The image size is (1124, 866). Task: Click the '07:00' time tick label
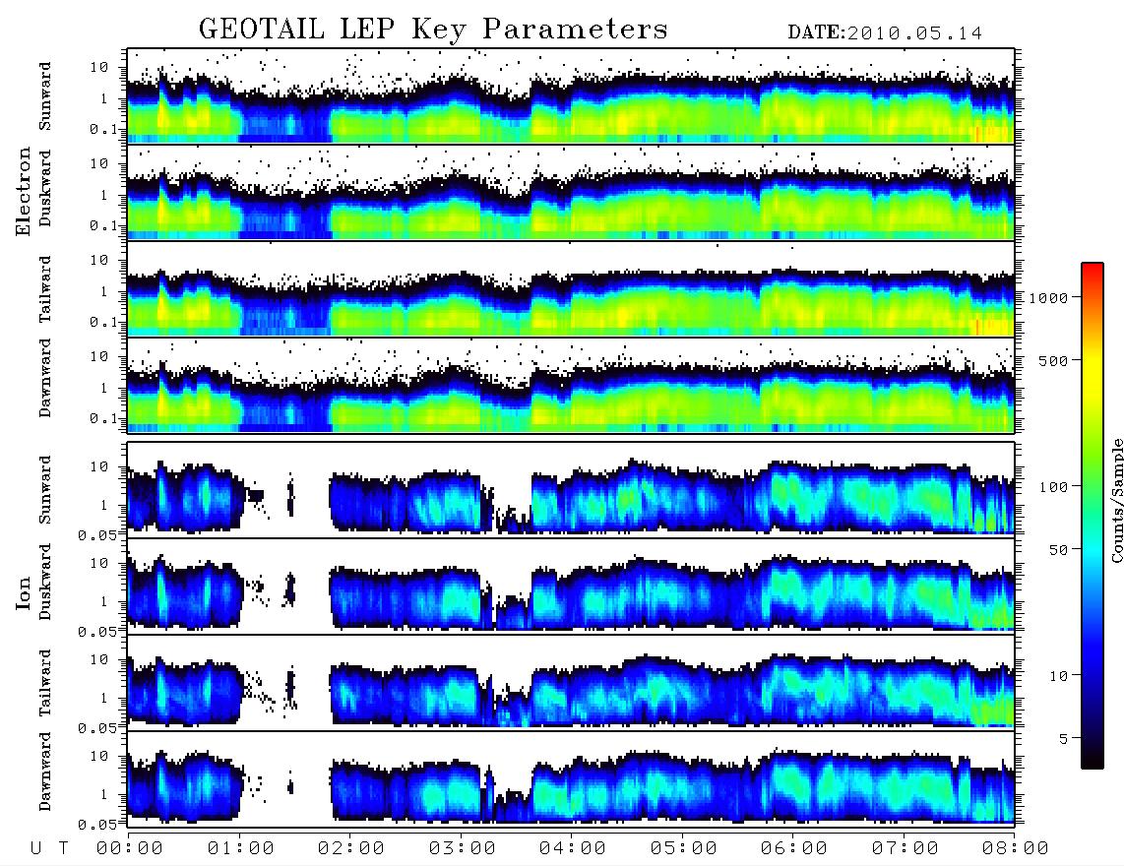pyautogui.click(x=905, y=849)
